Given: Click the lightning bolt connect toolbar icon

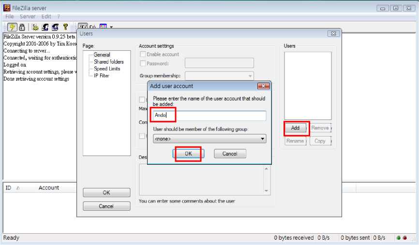Looking at the screenshot, I should (x=12, y=28).
